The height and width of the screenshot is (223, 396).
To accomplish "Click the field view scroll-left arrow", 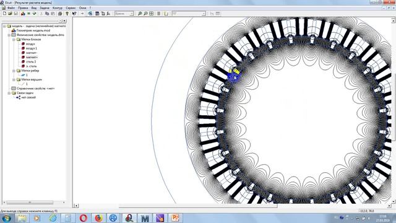I will [76, 206].
